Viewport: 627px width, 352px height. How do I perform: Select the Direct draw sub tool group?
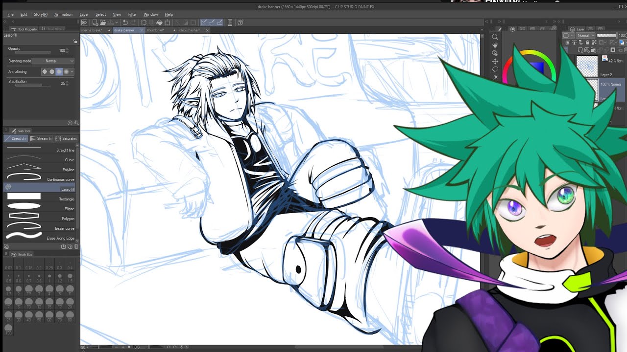pyautogui.click(x=16, y=138)
